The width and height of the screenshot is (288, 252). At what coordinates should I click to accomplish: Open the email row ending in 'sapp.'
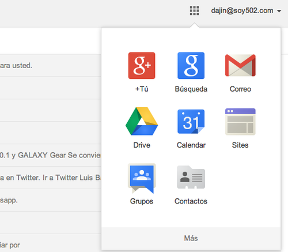51,200
